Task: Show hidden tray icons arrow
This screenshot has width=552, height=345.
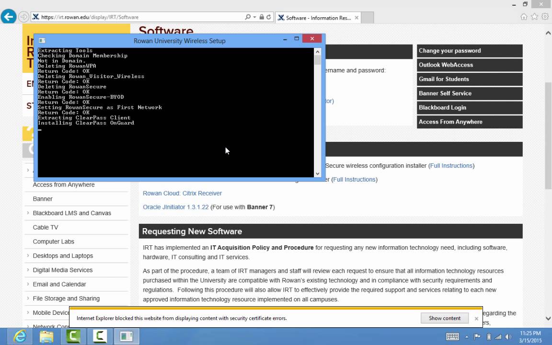Action: (467, 337)
